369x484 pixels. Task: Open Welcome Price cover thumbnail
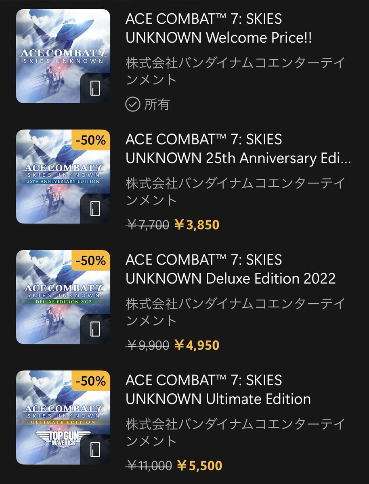click(x=63, y=56)
